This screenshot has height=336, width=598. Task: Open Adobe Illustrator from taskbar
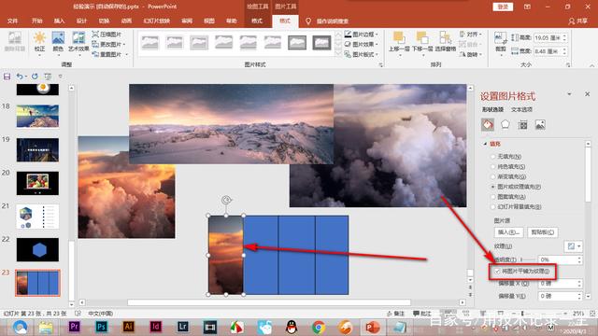[129, 327]
